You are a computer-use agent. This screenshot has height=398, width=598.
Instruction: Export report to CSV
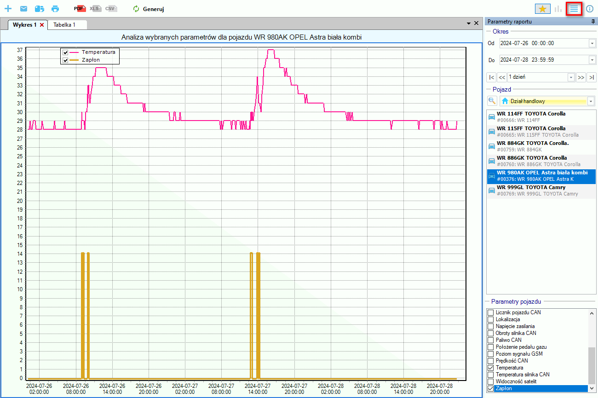111,9
